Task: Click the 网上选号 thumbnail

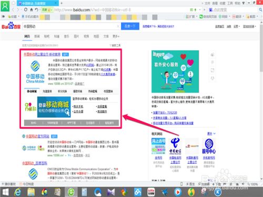Action: click(x=158, y=146)
